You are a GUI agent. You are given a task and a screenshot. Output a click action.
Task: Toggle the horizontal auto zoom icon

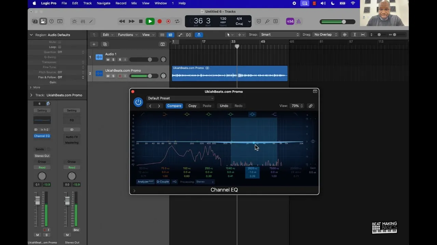tap(363, 35)
